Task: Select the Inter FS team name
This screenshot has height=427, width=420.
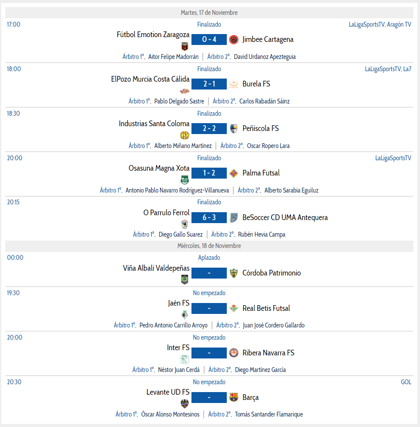Action: (178, 348)
